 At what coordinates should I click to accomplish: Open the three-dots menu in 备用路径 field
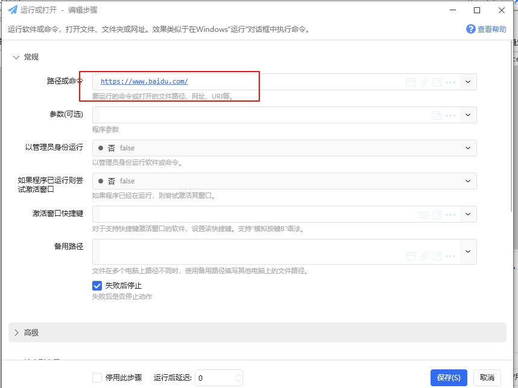point(450,256)
